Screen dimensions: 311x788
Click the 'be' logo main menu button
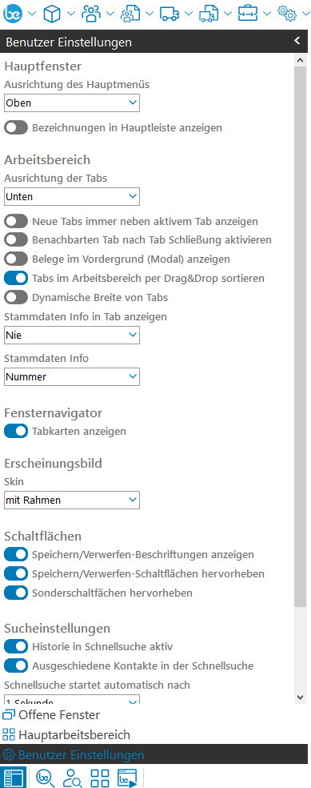(13, 14)
